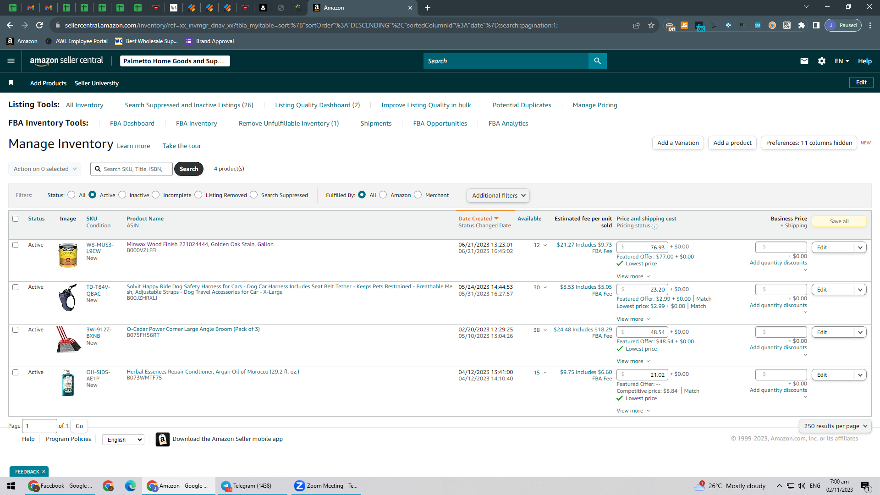Screen dimensions: 880x495
Task: Open FBA Dashboard tool
Action: pos(132,123)
